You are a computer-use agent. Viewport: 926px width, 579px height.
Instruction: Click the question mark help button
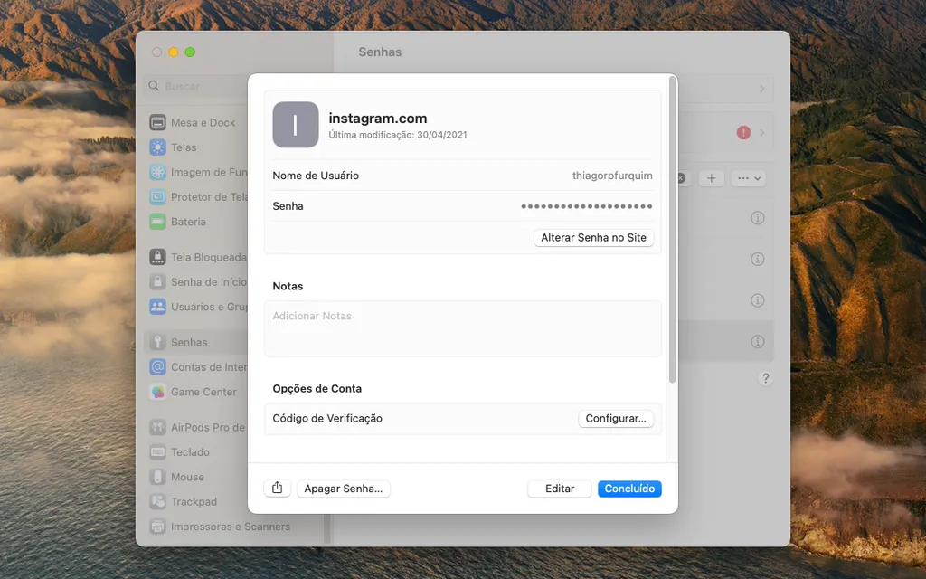tap(765, 379)
